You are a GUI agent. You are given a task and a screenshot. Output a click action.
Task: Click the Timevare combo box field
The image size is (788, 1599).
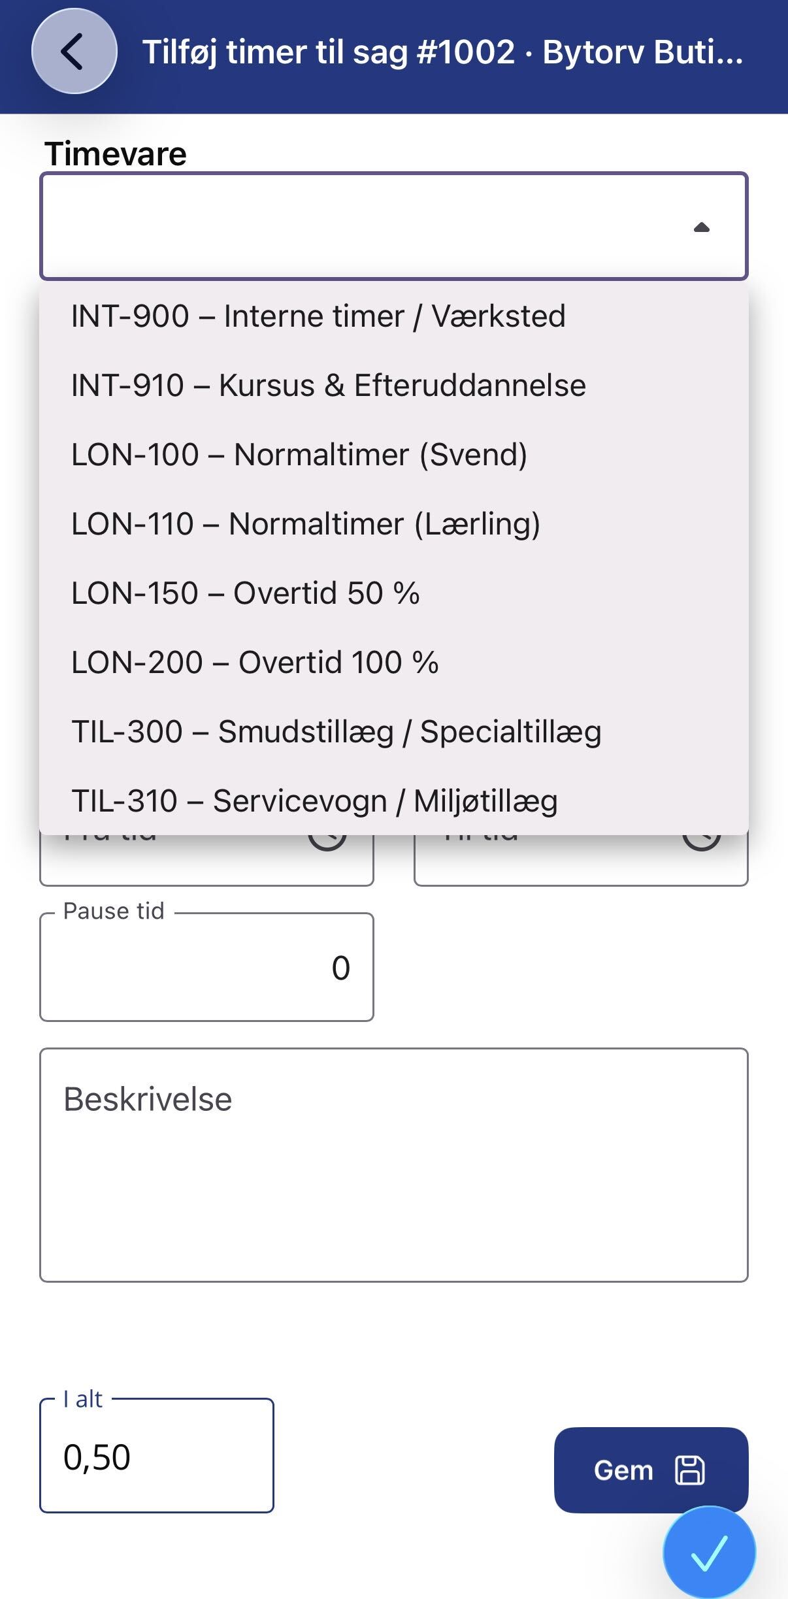click(x=394, y=226)
